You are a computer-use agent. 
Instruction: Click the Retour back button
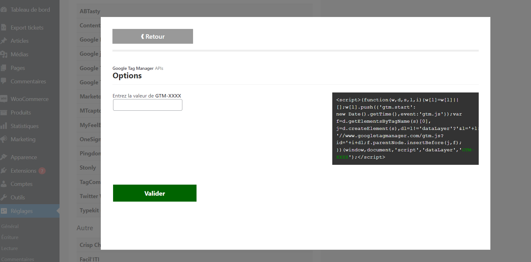point(152,36)
